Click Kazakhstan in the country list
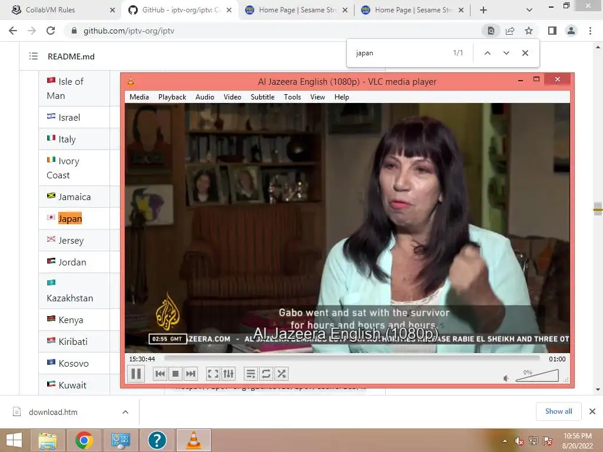The height and width of the screenshot is (452, 603). point(69,298)
